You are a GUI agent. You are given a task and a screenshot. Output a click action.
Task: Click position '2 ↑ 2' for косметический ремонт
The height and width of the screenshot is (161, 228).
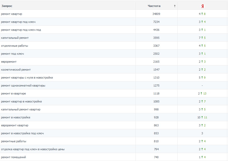tap(202, 70)
